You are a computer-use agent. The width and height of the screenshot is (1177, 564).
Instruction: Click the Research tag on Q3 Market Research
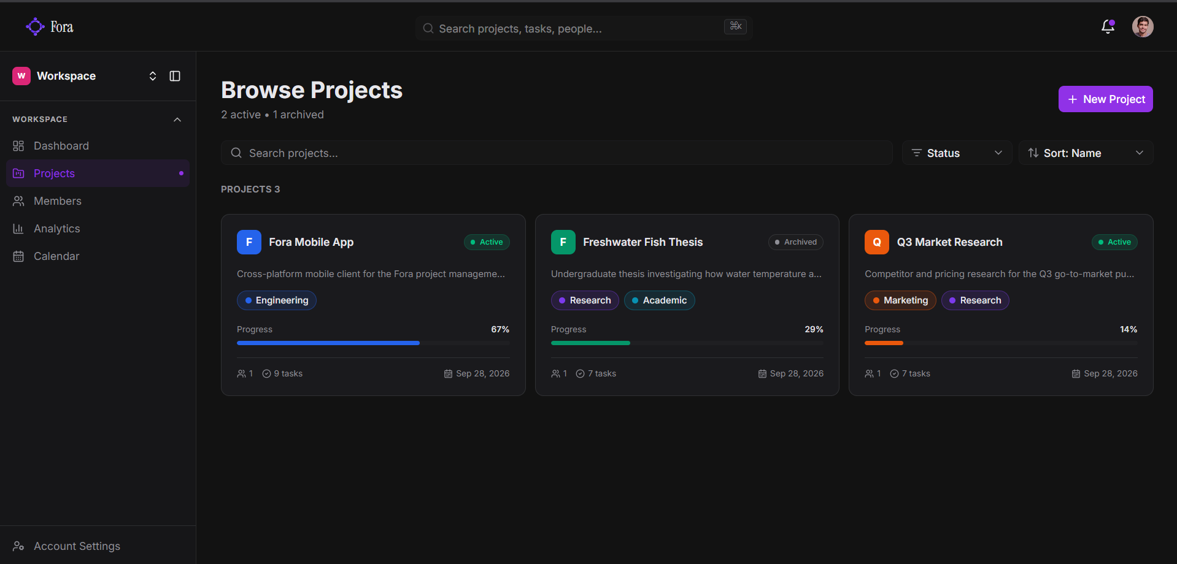pyautogui.click(x=975, y=300)
